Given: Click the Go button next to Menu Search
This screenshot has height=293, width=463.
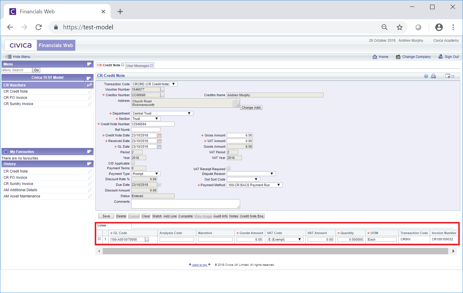Looking at the screenshot, I should (36, 70).
